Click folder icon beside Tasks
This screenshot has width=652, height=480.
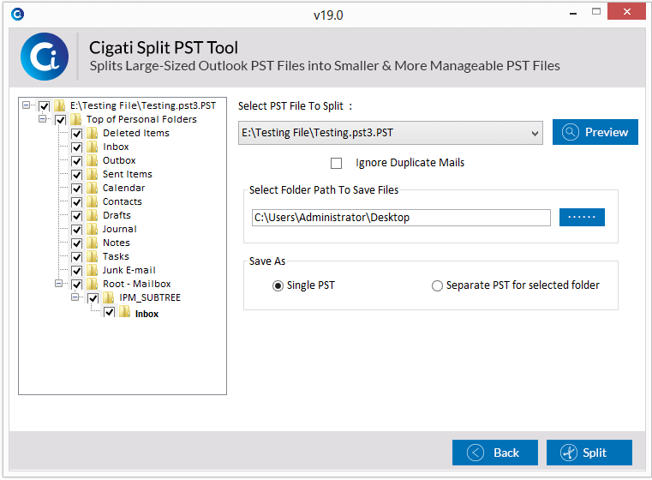(93, 256)
